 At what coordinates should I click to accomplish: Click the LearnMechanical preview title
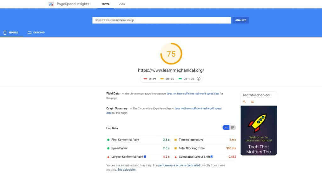coord(257,95)
